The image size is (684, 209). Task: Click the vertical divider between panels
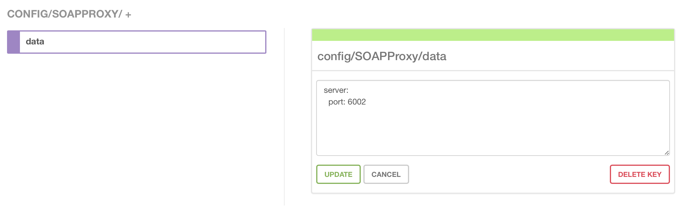tap(284, 117)
